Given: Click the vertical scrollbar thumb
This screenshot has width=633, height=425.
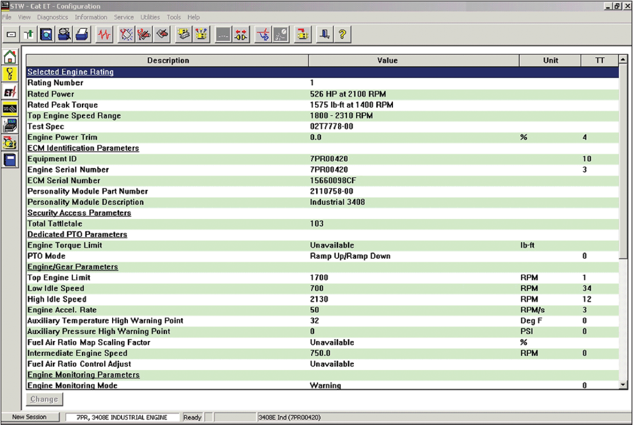Looking at the screenshot, I should (x=623, y=161).
